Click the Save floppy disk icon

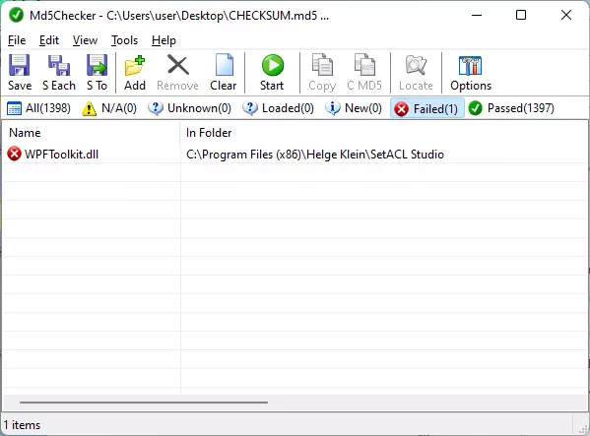(x=20, y=65)
